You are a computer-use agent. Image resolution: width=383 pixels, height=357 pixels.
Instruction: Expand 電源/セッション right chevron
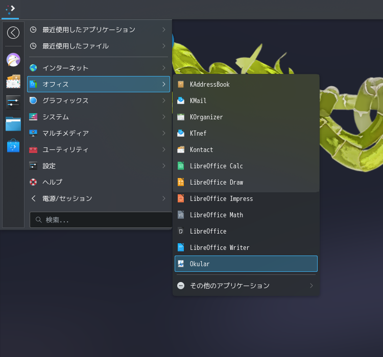pyautogui.click(x=164, y=198)
